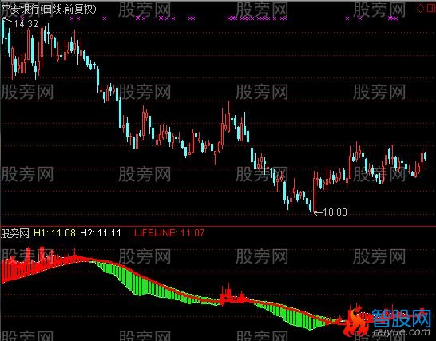
Task: Click the H2: 11.11 indicator value
Action: point(101,233)
